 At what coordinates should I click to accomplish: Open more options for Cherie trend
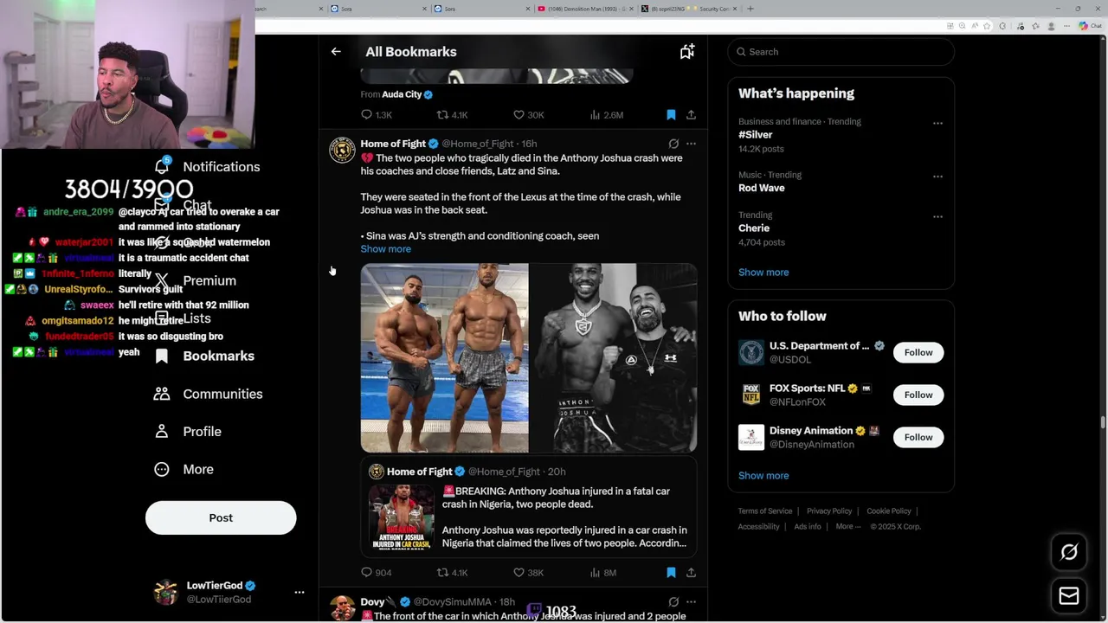pyautogui.click(x=937, y=216)
